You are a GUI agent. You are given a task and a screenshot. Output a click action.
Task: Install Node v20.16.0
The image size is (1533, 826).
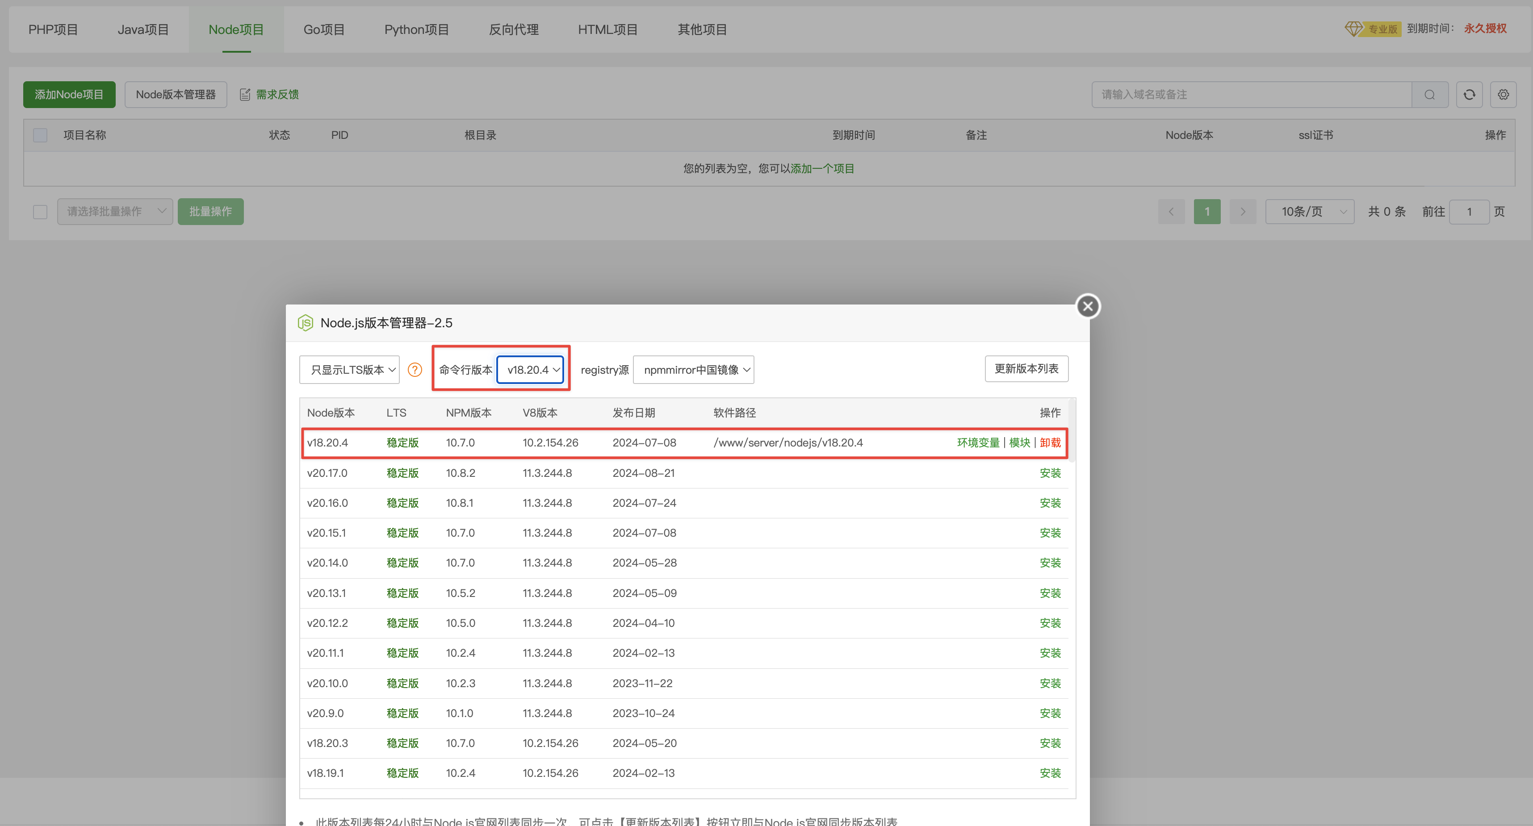[1051, 503]
